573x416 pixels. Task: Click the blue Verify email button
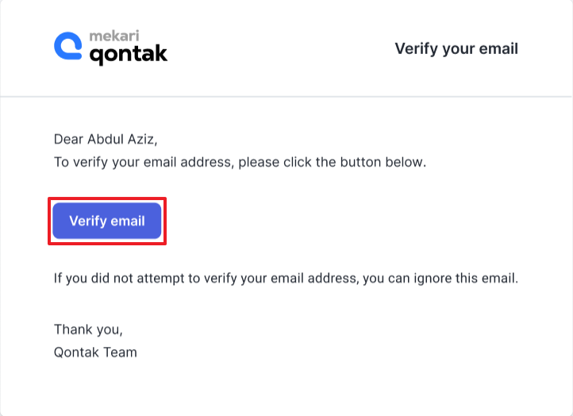(x=107, y=221)
